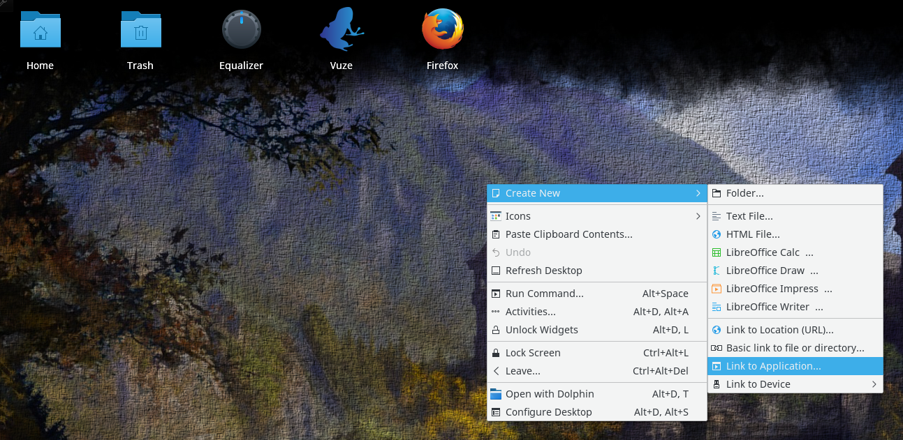Click the Icons grid icon
The height and width of the screenshot is (440, 903).
(496, 216)
